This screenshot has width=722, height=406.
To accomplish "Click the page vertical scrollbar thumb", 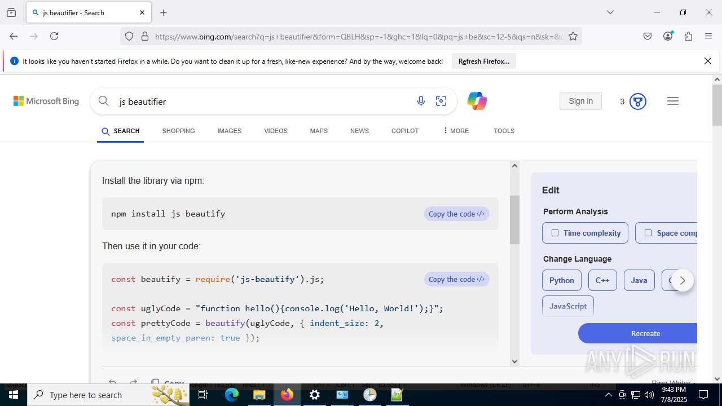I will click(717, 105).
